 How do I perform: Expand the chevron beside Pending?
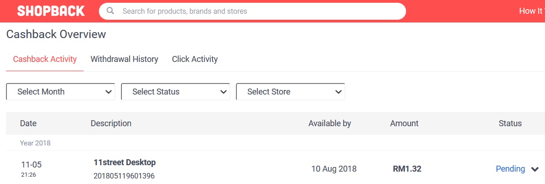(535, 169)
